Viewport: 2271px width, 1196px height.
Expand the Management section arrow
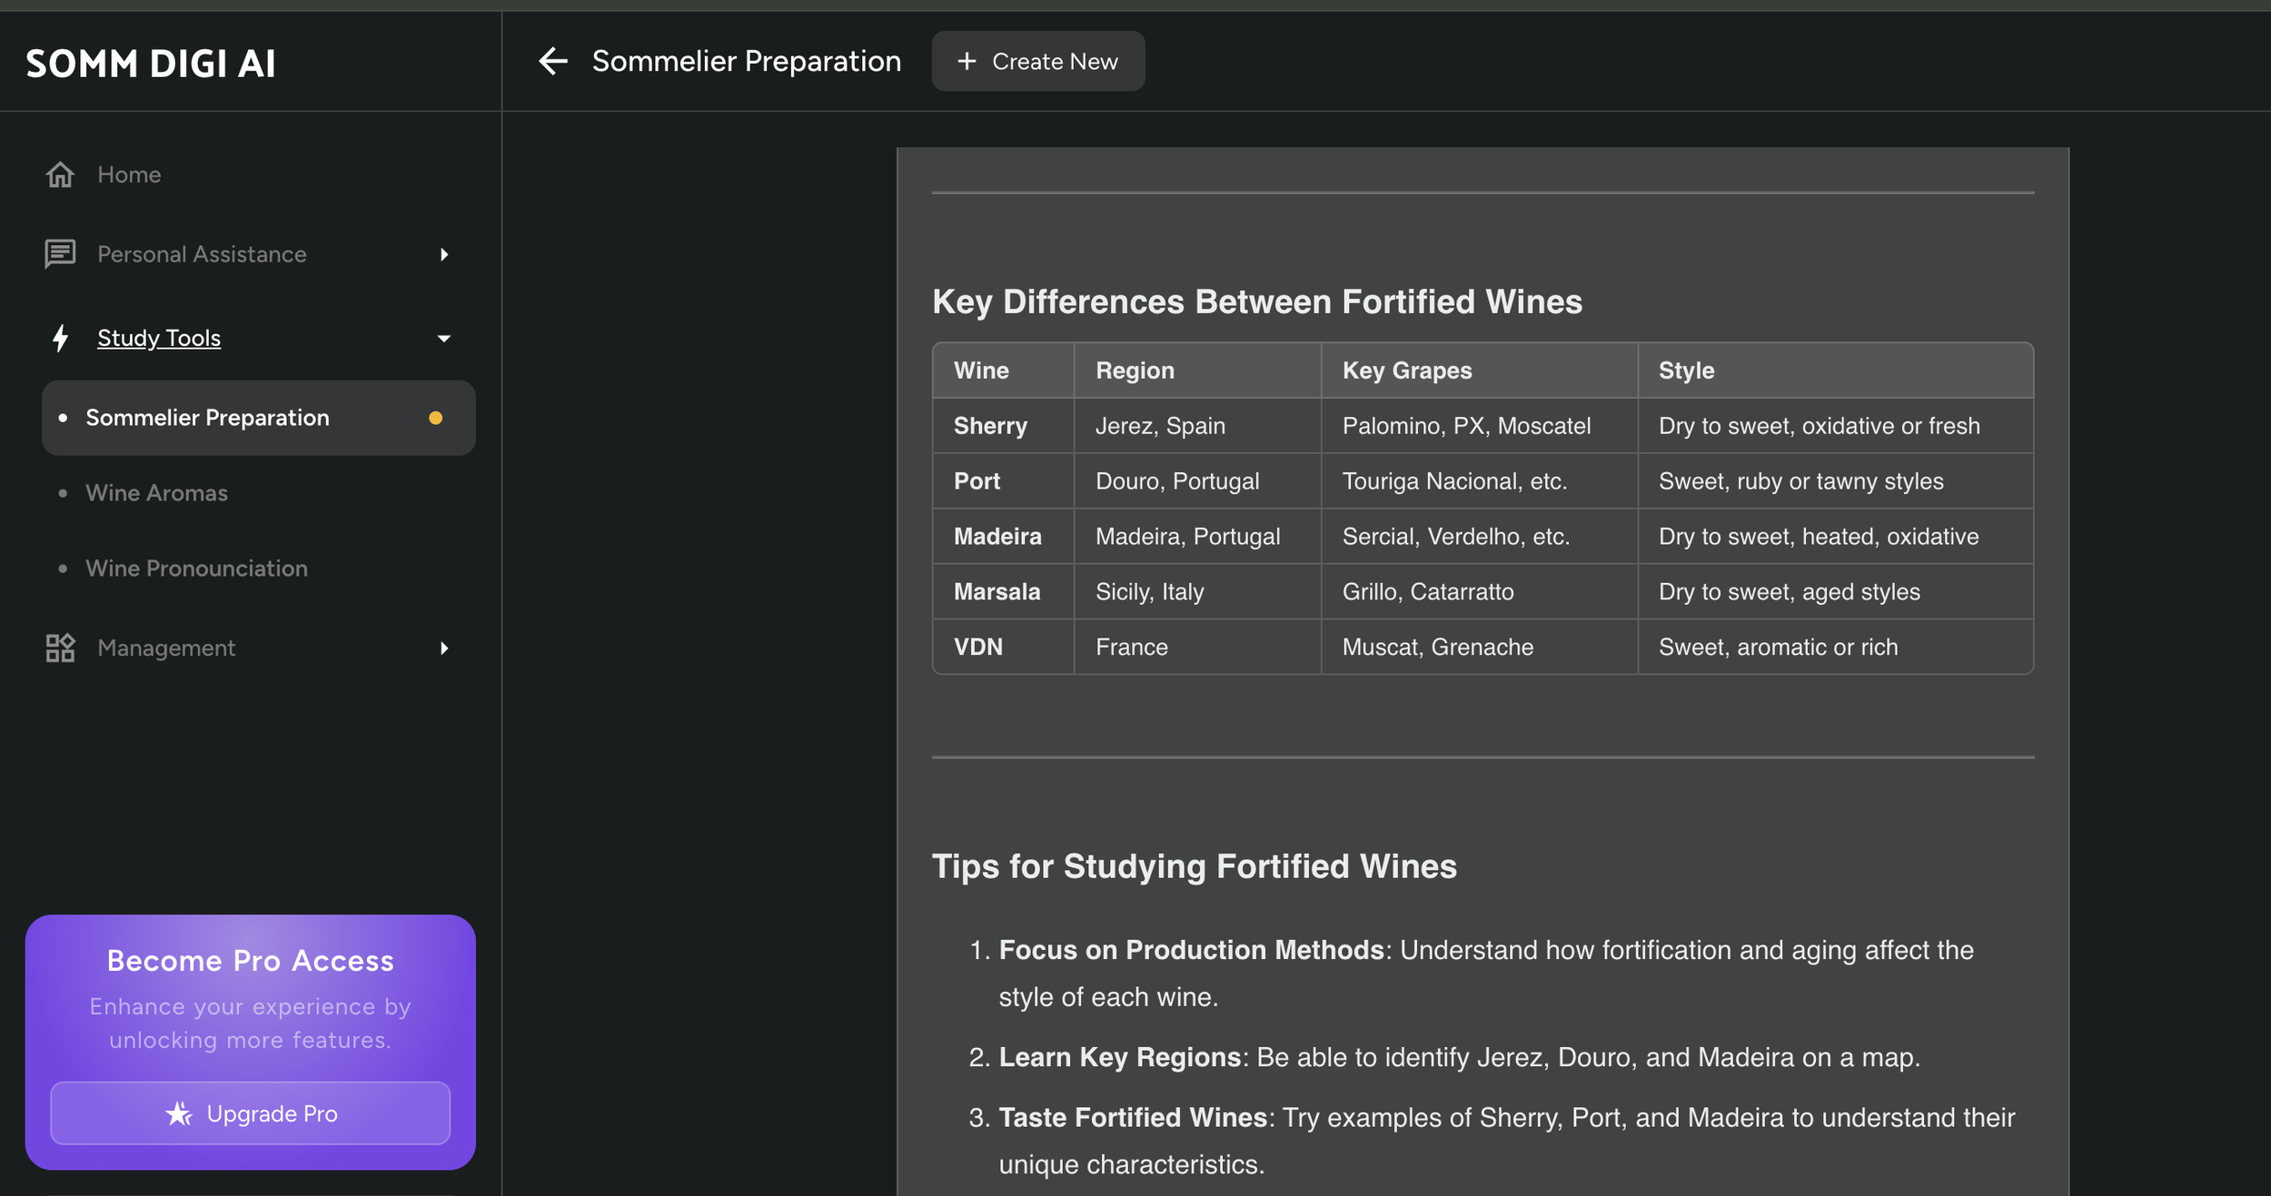coord(443,647)
